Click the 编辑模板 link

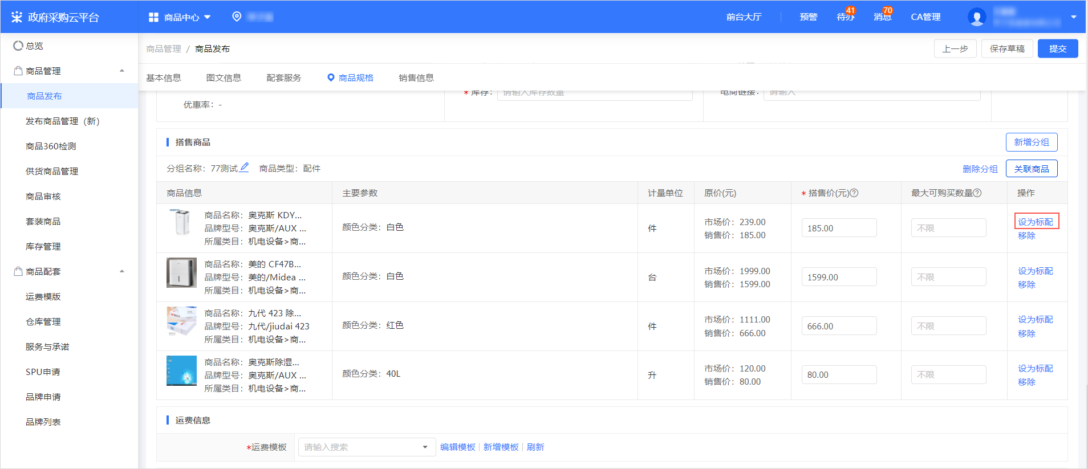point(458,447)
